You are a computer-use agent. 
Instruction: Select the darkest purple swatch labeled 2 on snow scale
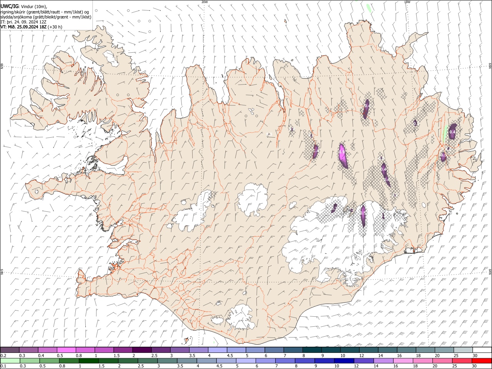(142, 350)
